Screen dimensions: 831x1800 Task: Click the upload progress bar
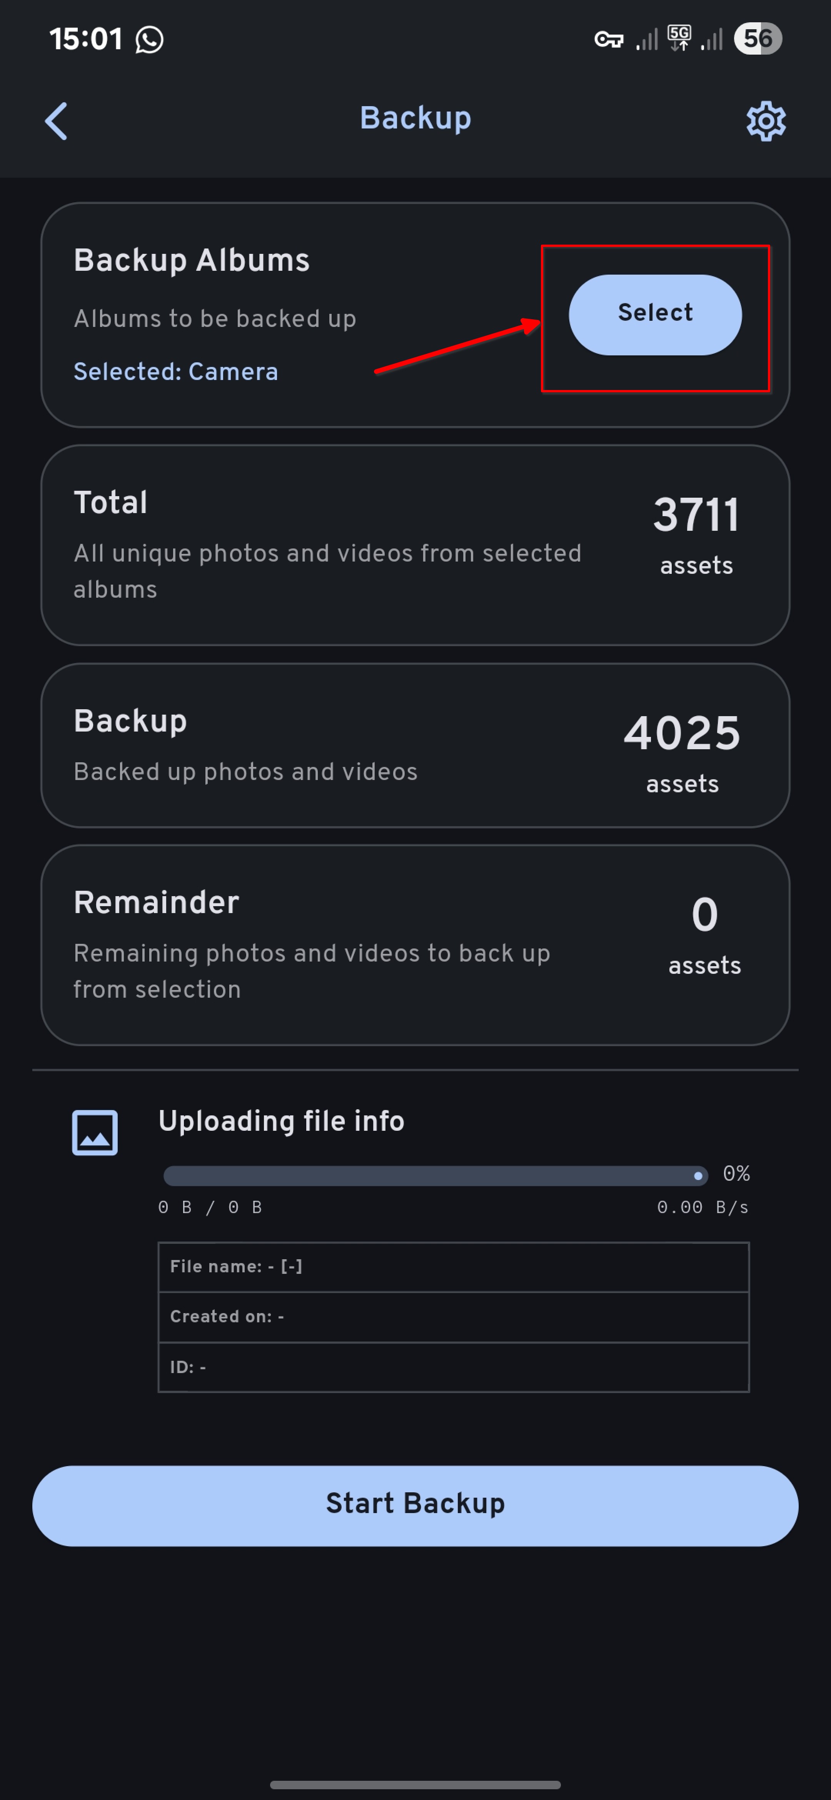point(435,1175)
